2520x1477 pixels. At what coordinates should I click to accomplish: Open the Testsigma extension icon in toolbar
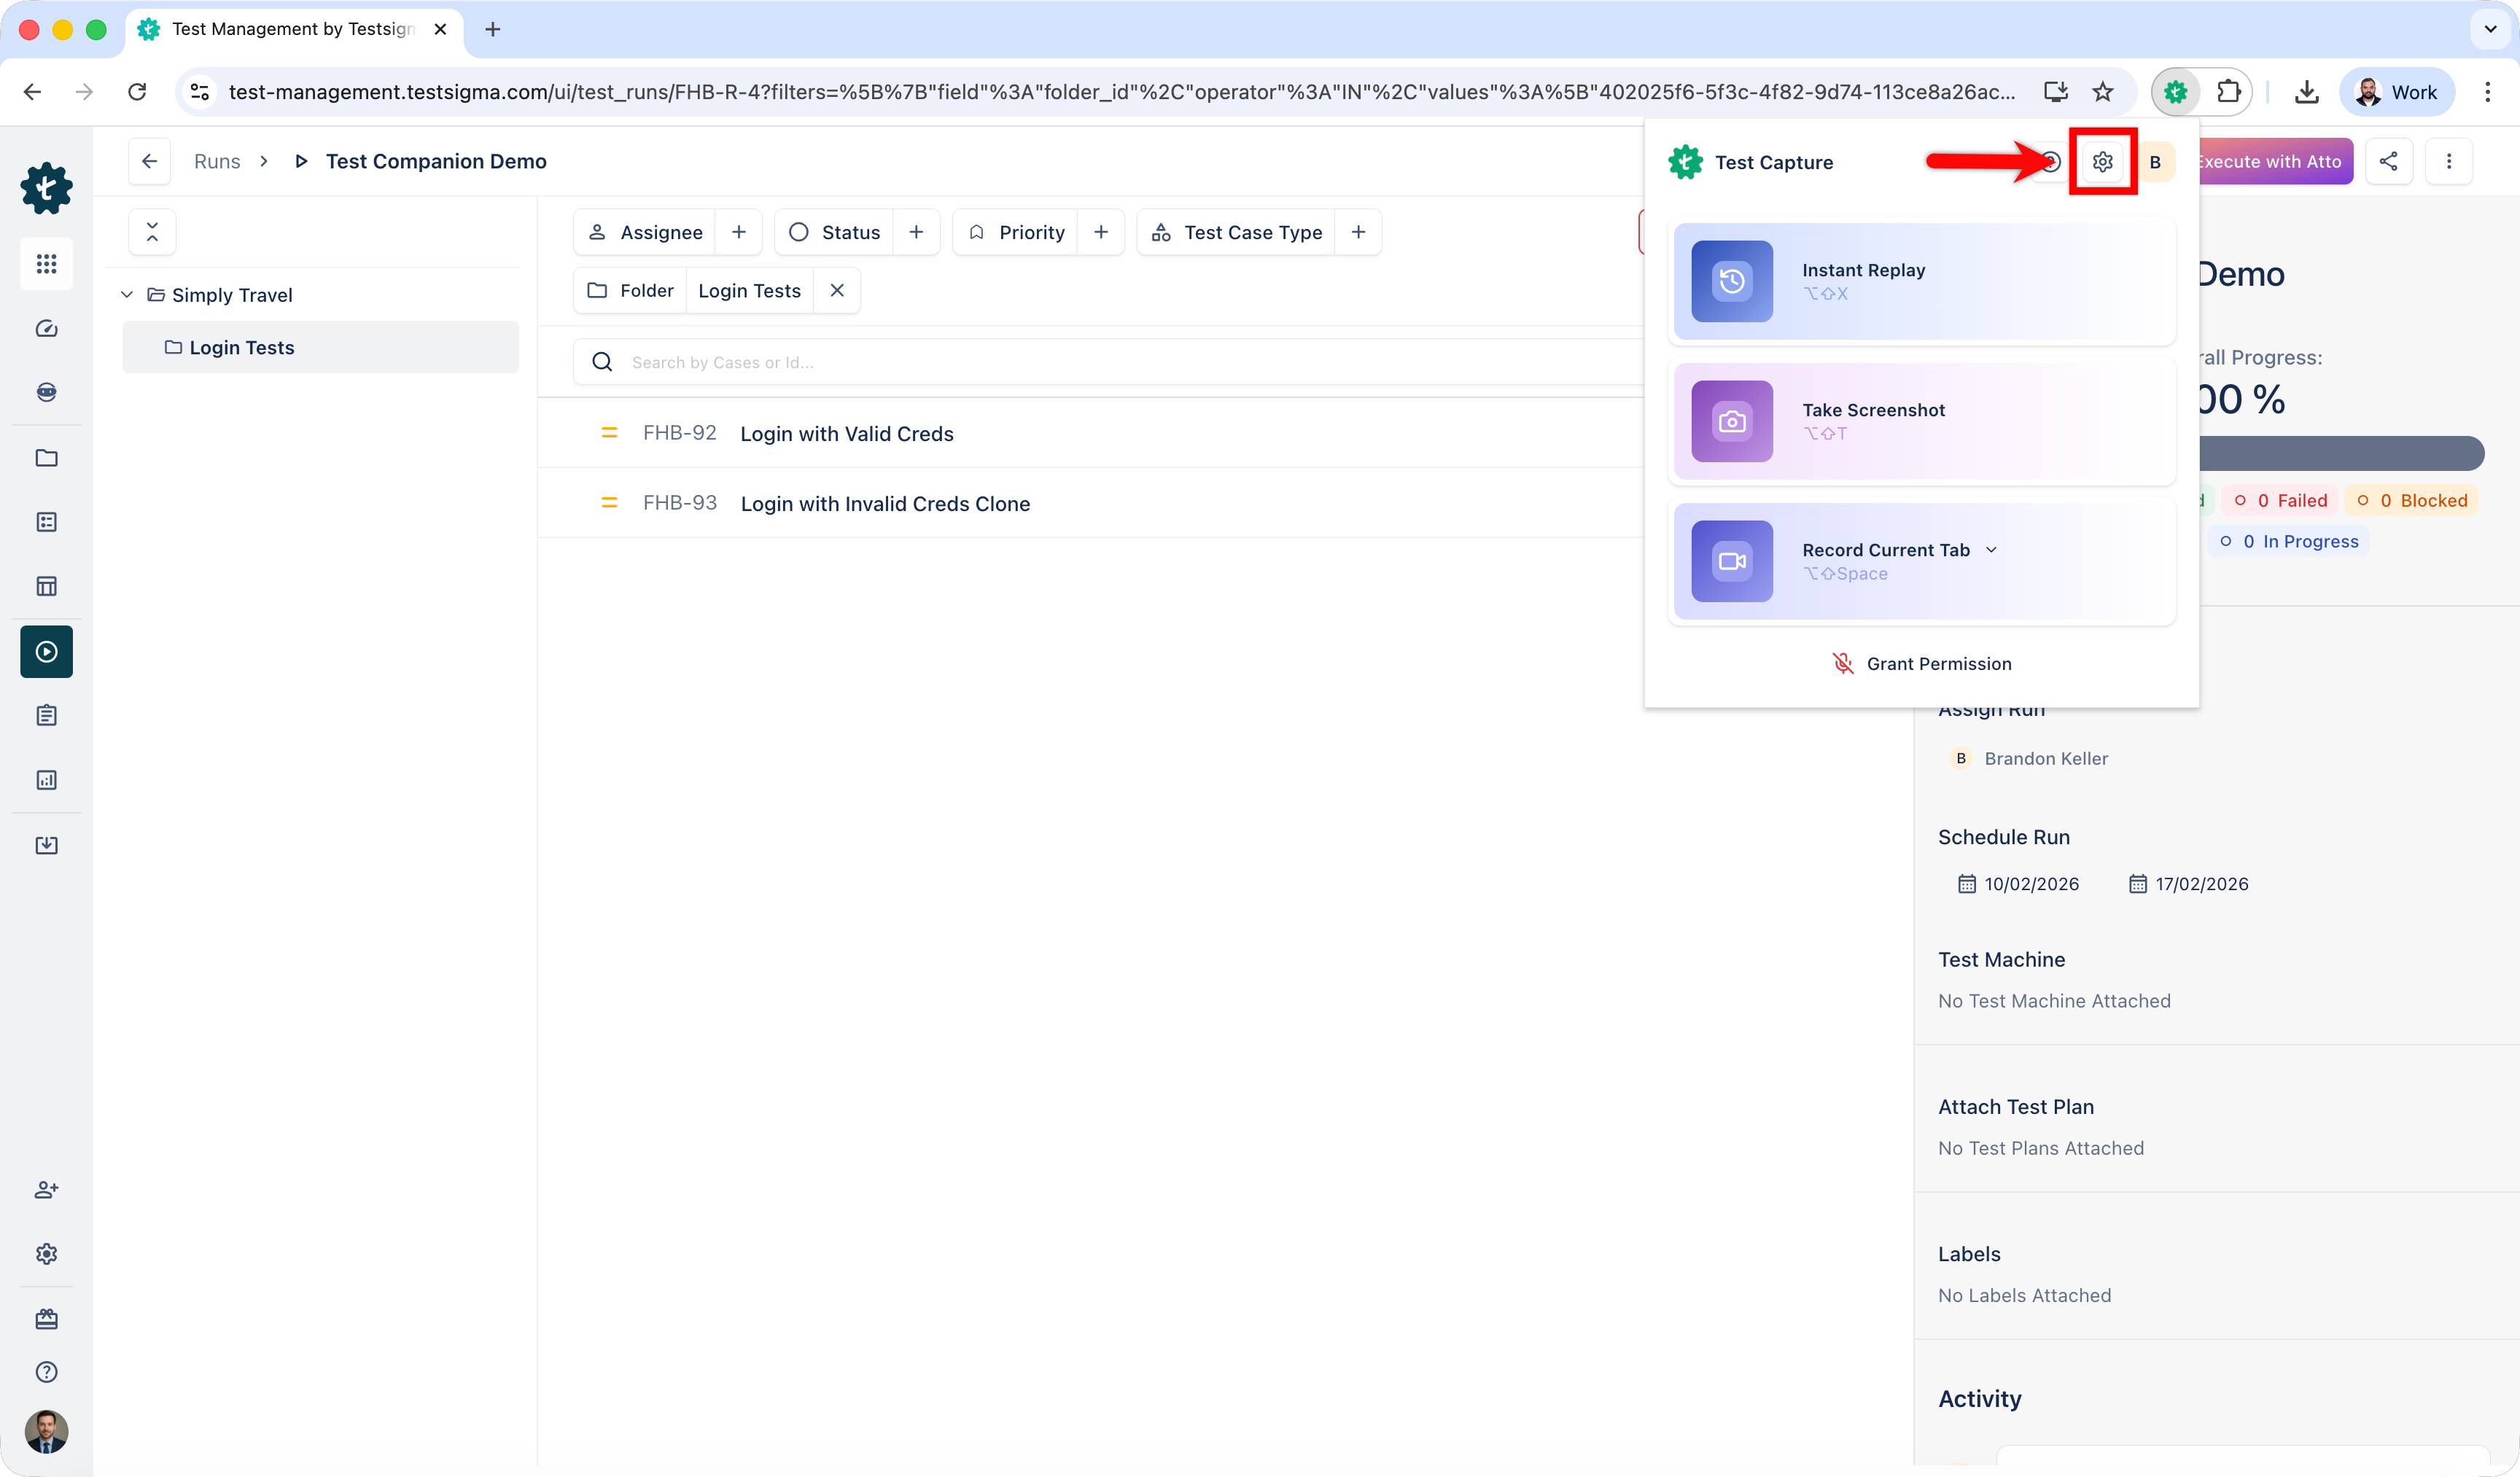pos(2175,92)
